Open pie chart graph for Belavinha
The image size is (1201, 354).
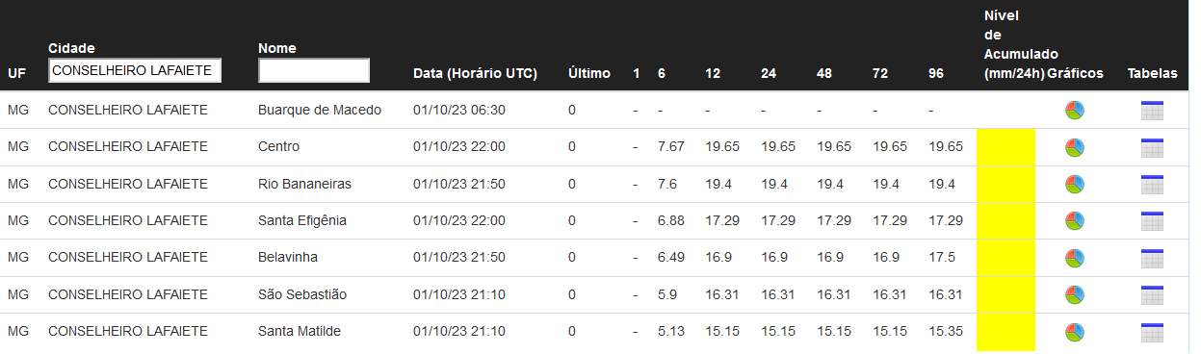click(1075, 258)
